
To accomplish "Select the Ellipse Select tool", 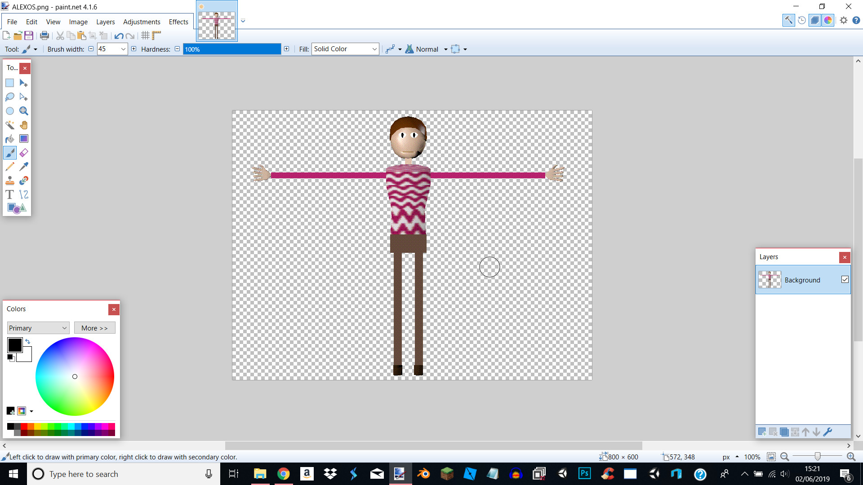I will coord(10,111).
